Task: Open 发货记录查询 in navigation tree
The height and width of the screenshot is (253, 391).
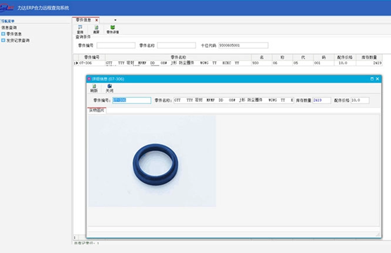Action: pyautogui.click(x=18, y=40)
